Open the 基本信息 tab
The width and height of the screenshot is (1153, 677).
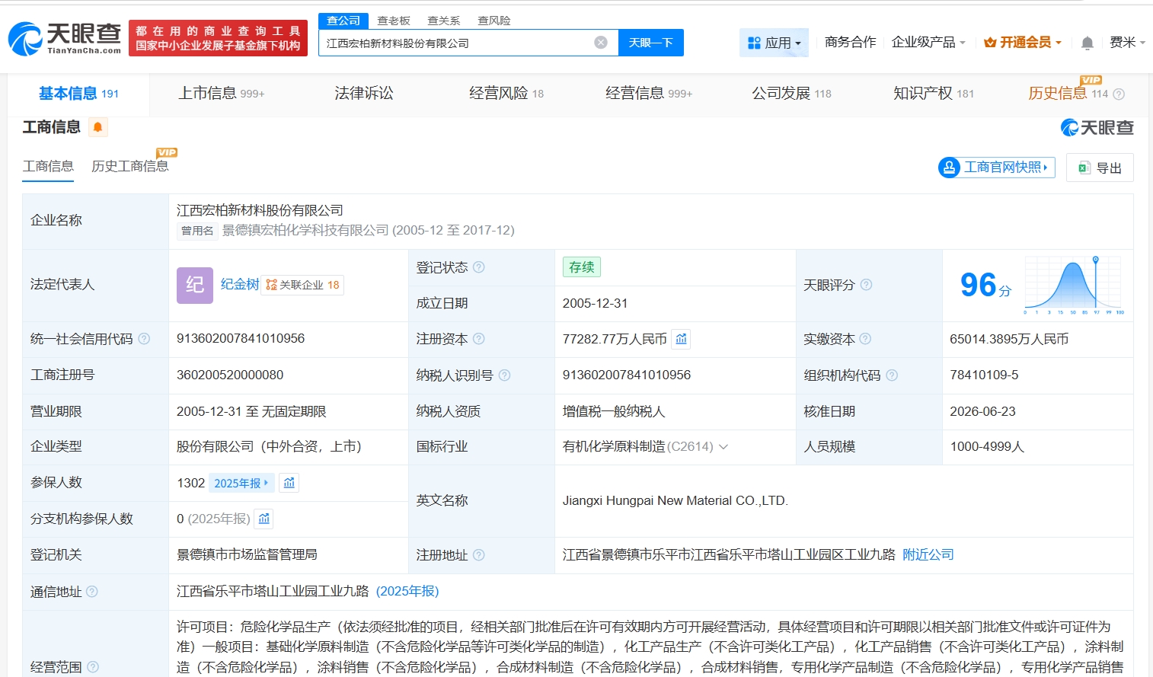point(78,94)
